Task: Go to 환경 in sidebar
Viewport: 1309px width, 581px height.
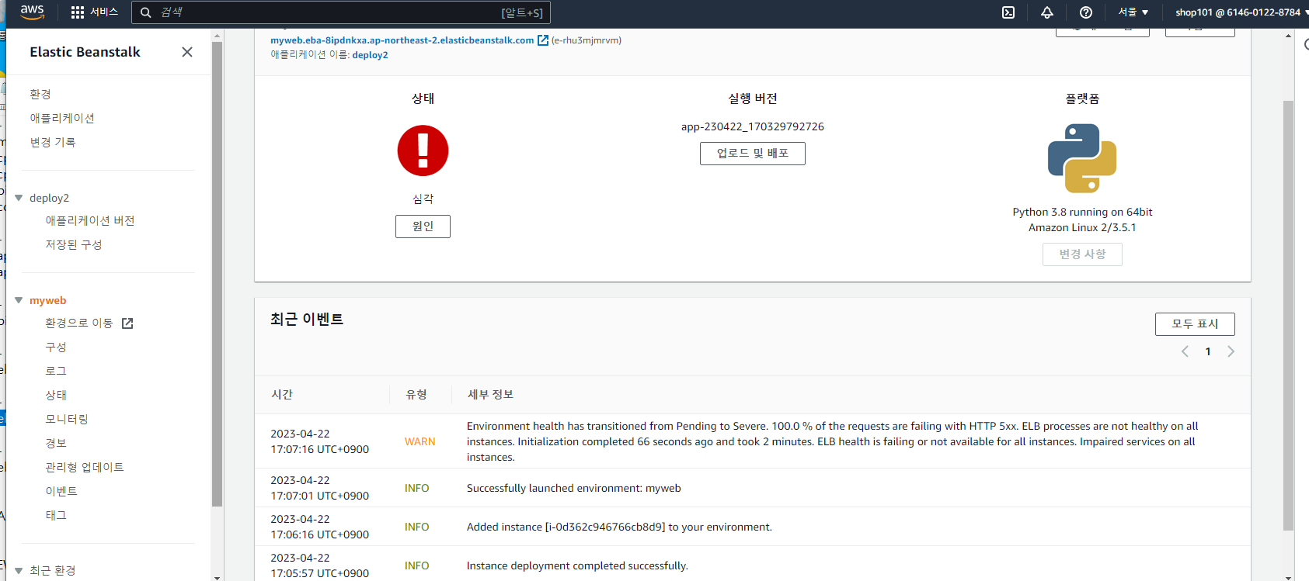Action: tap(40, 94)
